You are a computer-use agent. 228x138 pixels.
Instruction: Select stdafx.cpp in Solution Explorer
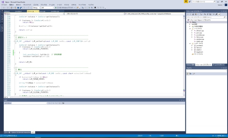tap(199, 41)
